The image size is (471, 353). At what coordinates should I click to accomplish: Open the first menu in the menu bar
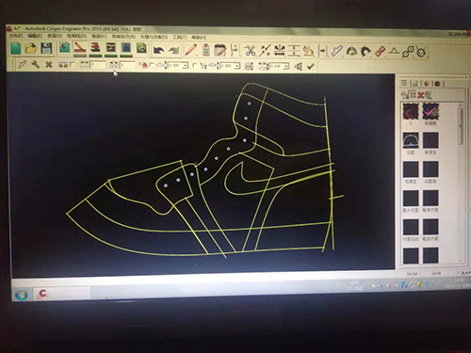16,36
